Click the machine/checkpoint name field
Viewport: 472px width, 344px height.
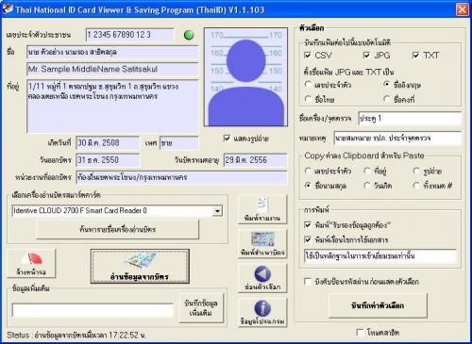click(410, 119)
